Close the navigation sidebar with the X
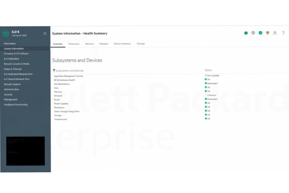The width and height of the screenshot is (289, 193). pos(45,33)
